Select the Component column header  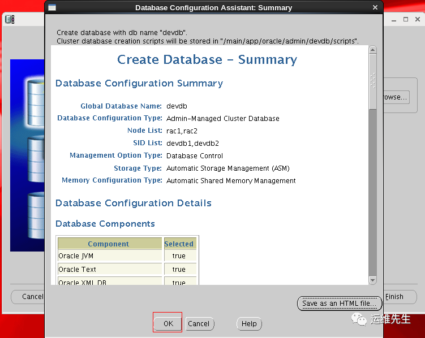tap(109, 244)
